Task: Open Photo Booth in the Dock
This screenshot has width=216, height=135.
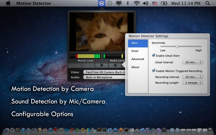Action: pyautogui.click(x=56, y=130)
